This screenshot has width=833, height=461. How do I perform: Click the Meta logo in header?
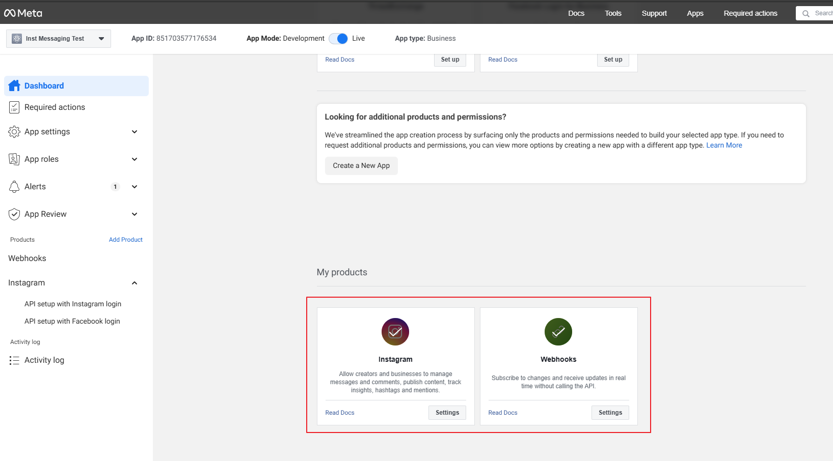click(x=23, y=13)
